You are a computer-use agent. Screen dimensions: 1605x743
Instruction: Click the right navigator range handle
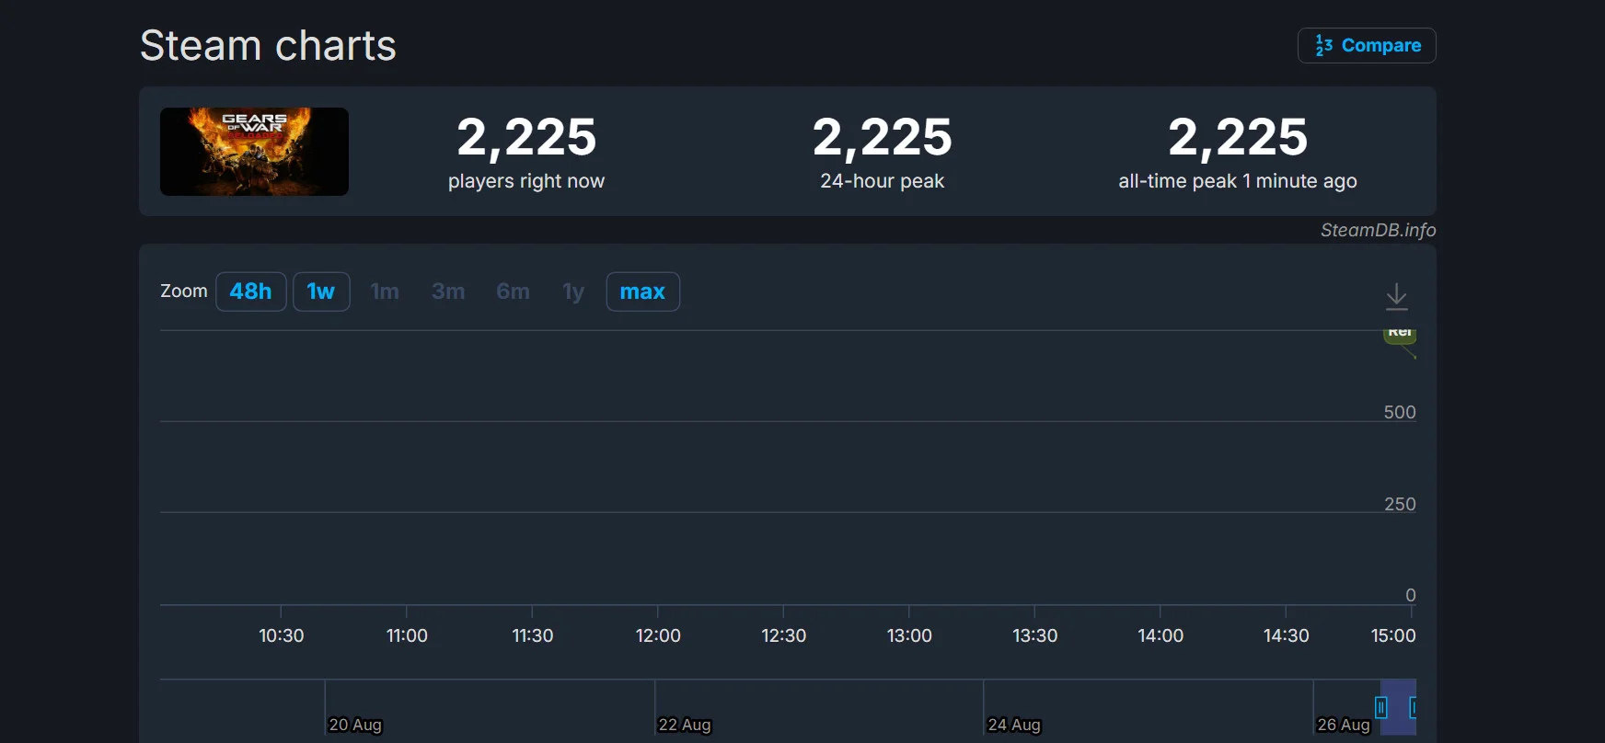[x=1413, y=707]
